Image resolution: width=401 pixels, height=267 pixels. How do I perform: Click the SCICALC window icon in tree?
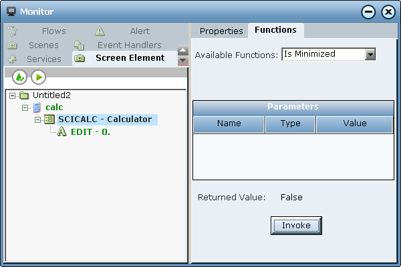[50, 119]
